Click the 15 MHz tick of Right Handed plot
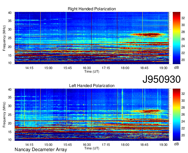Viewport: 188px width, 153px height. [10, 55]
